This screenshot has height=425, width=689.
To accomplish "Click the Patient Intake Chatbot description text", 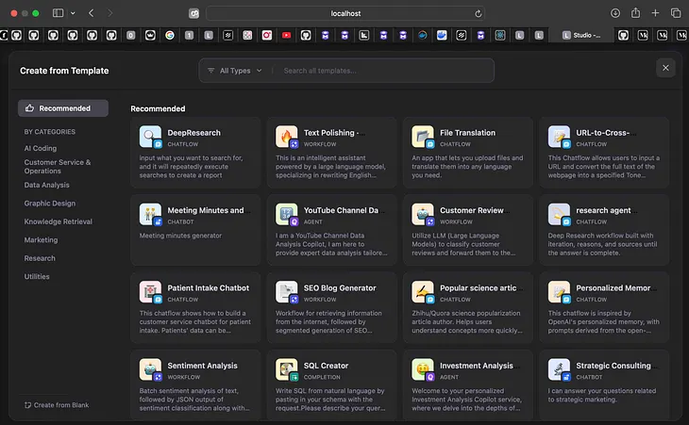I will (195, 321).
